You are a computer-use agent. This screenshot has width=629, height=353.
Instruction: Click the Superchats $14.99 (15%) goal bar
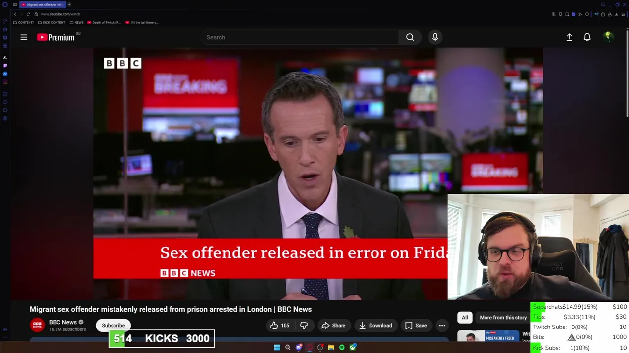pyautogui.click(x=580, y=307)
